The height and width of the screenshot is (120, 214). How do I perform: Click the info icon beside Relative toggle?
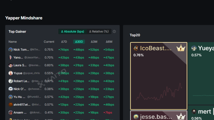(x=114, y=32)
